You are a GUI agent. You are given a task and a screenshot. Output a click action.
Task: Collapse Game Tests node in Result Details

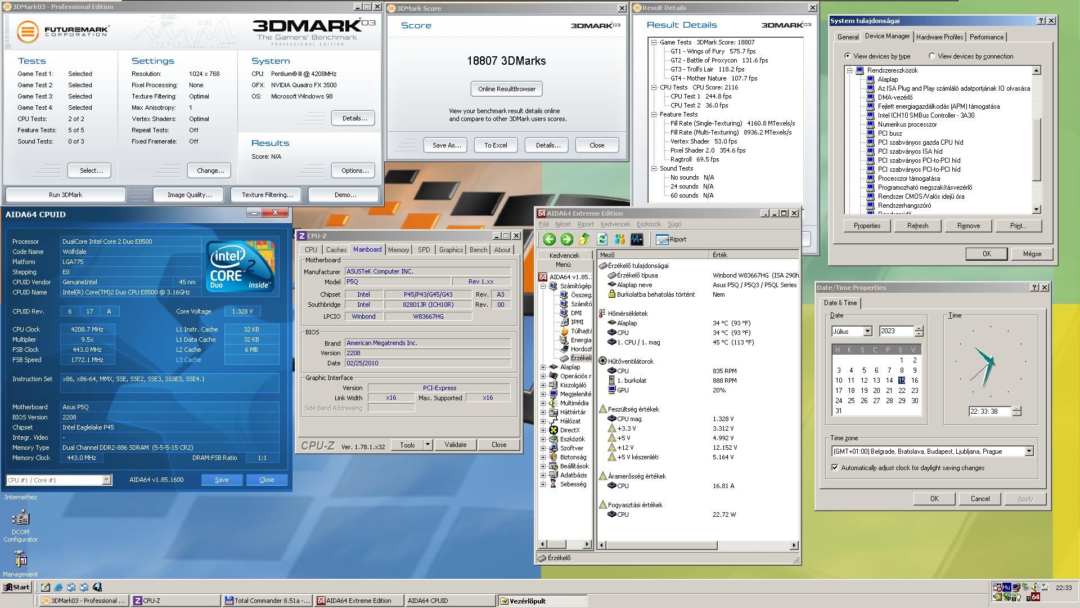[654, 42]
